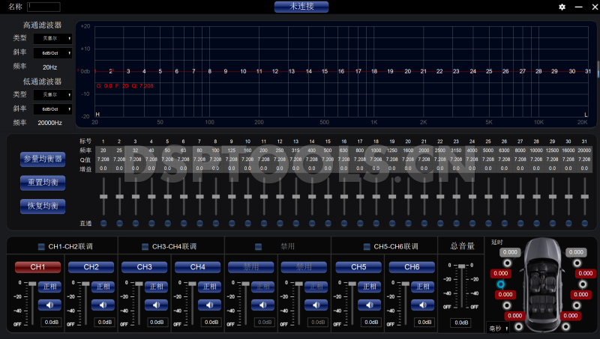Image resolution: width=600 pixels, height=339 pixels.
Task: Switch to the CH5 channel
Action: point(358,267)
